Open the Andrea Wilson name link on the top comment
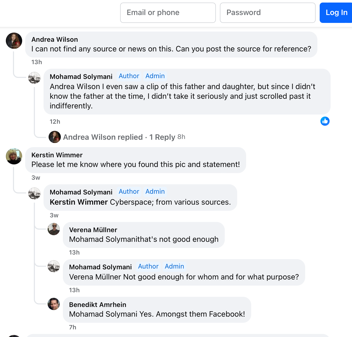 (x=55, y=39)
